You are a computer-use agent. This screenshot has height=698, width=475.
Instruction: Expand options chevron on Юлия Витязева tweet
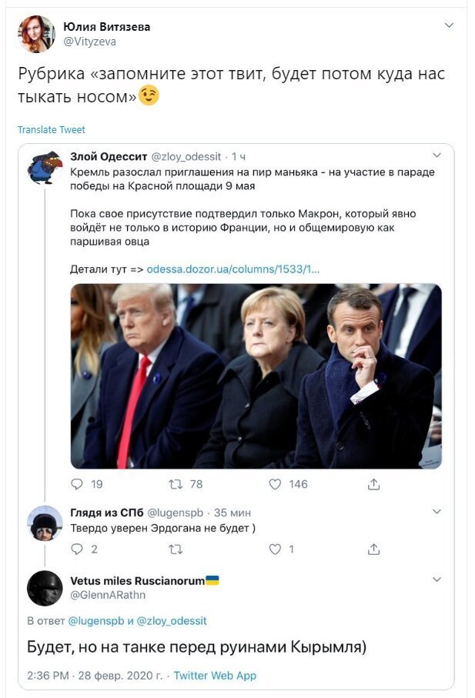coord(449,25)
